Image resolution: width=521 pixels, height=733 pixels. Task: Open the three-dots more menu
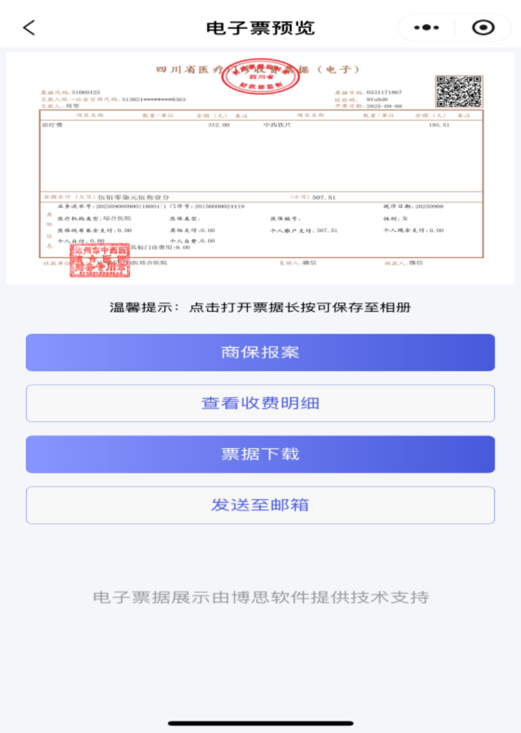pos(427,27)
